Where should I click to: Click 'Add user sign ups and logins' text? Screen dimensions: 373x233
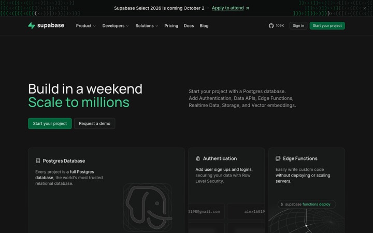point(223,169)
